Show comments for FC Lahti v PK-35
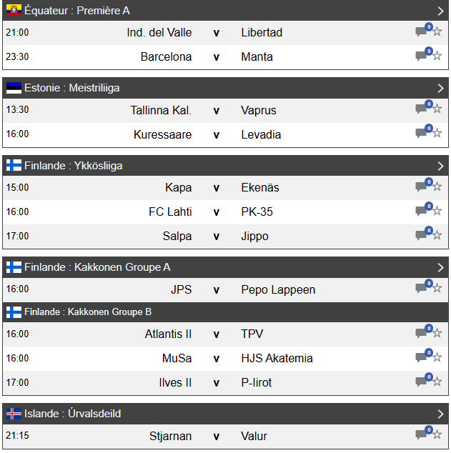Screen dimensions: 451x453 point(422,211)
